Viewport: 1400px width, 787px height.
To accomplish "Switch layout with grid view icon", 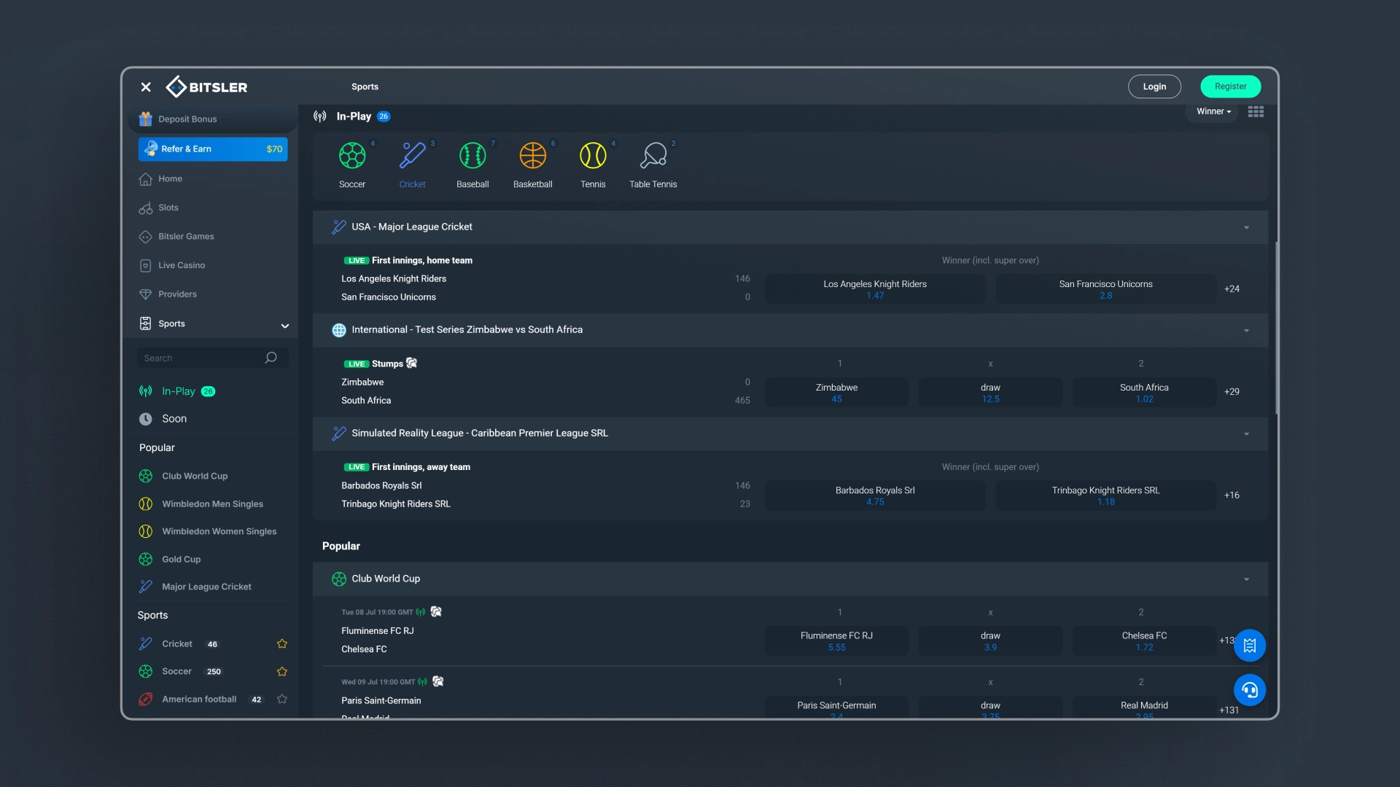I will 1256,111.
